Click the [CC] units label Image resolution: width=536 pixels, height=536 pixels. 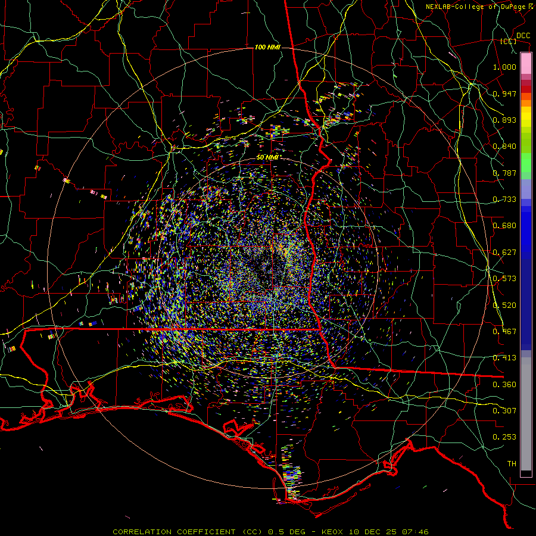pos(509,41)
